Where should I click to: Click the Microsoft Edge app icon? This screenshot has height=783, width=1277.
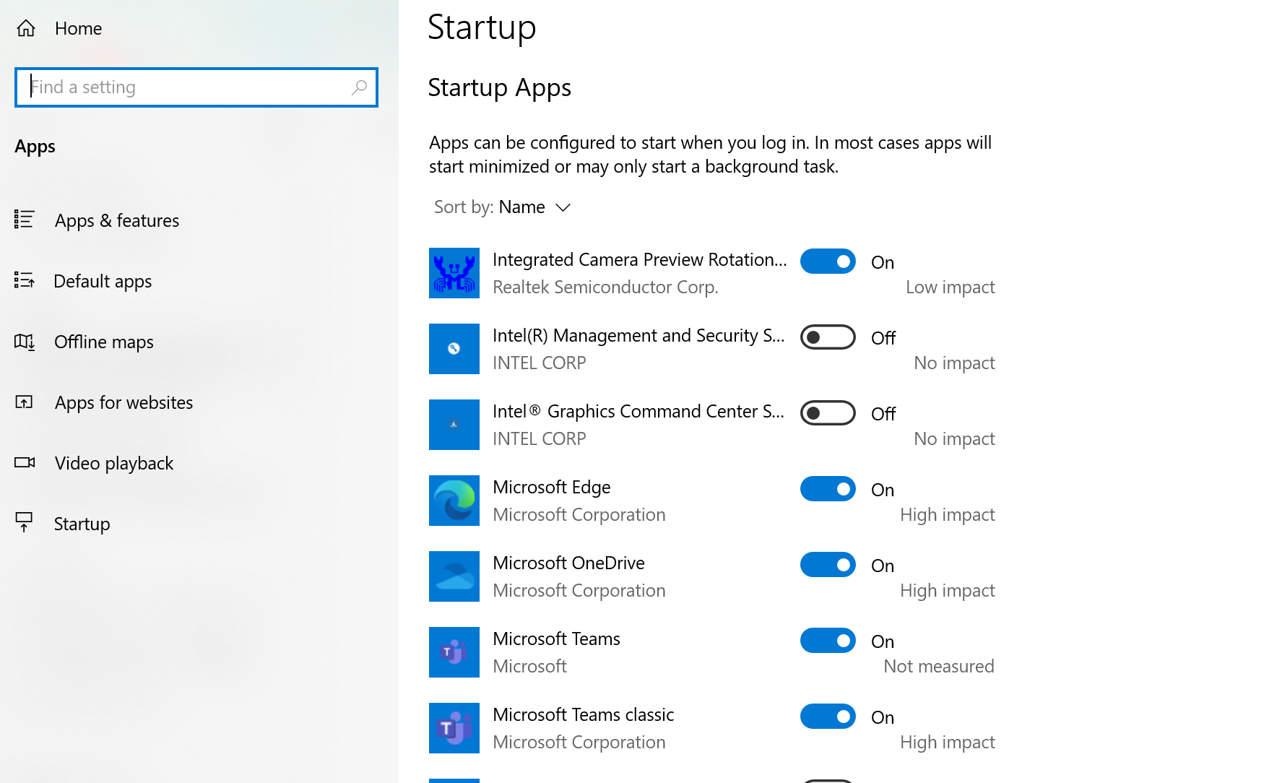click(454, 501)
